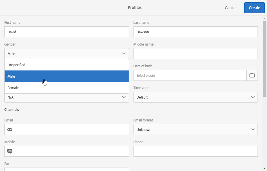Focus the Last name field
The height and width of the screenshot is (171, 267).
click(x=196, y=32)
